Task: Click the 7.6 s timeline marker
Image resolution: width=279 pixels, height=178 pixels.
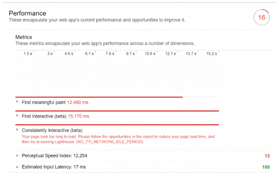Action: tap(110, 54)
